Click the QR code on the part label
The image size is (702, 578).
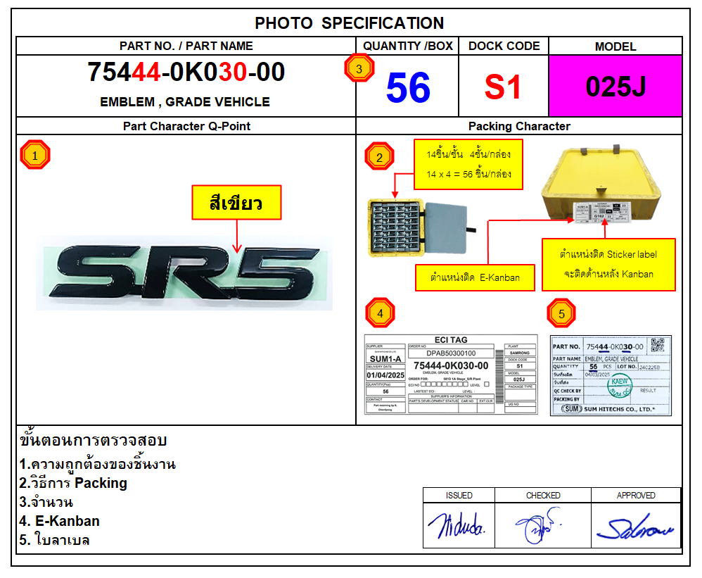tap(658, 345)
